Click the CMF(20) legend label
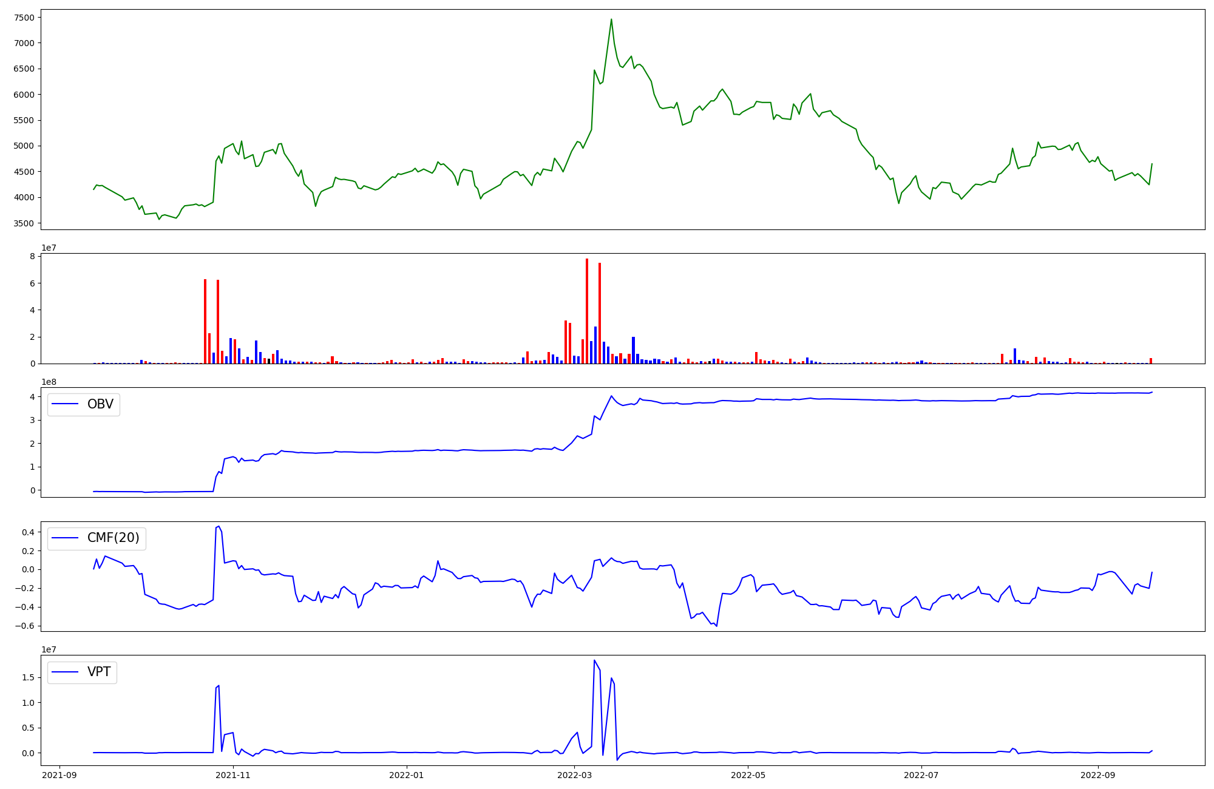Viewport: 1214px width, 789px height. [113, 538]
